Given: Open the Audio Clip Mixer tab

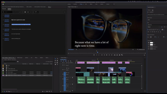Looking at the screenshot, I should click(x=40, y=7).
